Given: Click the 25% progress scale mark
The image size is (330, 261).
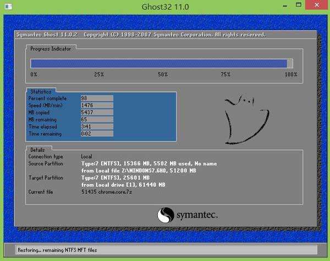Looking at the screenshot, I should pos(99,74).
